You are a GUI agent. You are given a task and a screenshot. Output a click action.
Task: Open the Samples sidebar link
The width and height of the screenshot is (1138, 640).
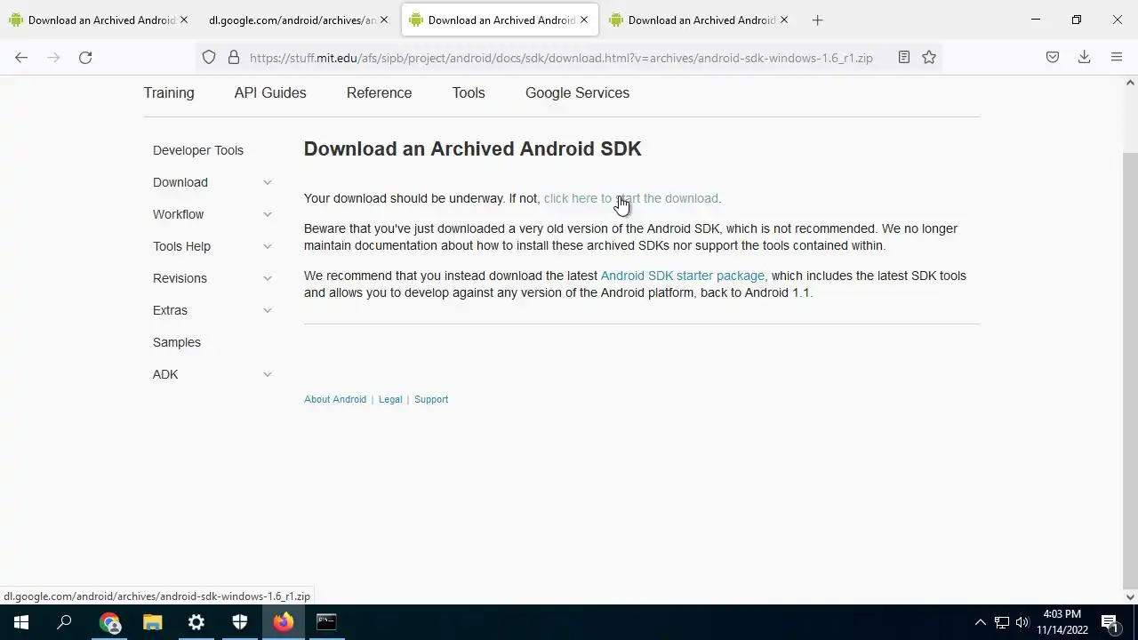coord(177,342)
